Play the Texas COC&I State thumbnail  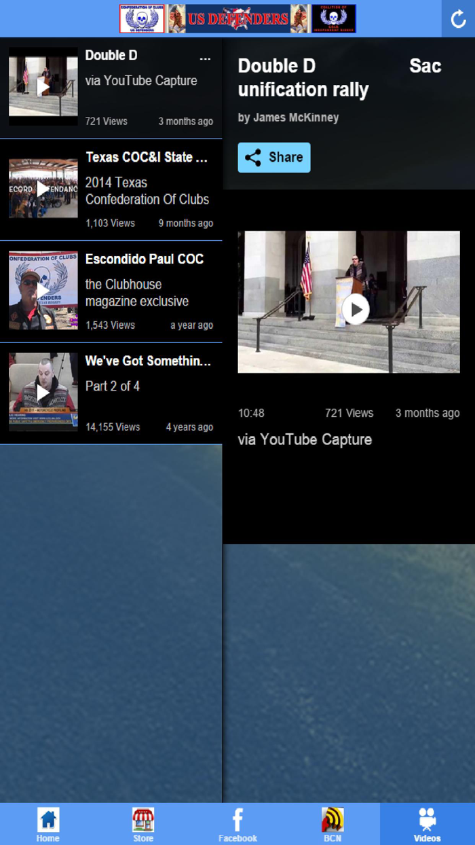(43, 188)
